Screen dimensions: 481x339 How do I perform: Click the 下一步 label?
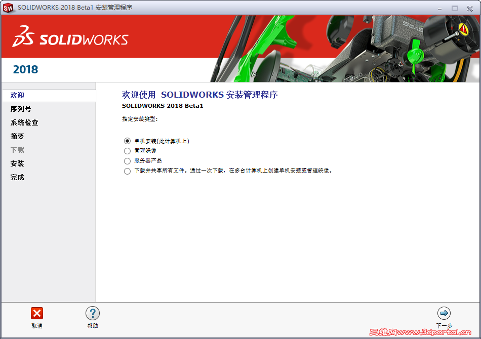click(444, 326)
